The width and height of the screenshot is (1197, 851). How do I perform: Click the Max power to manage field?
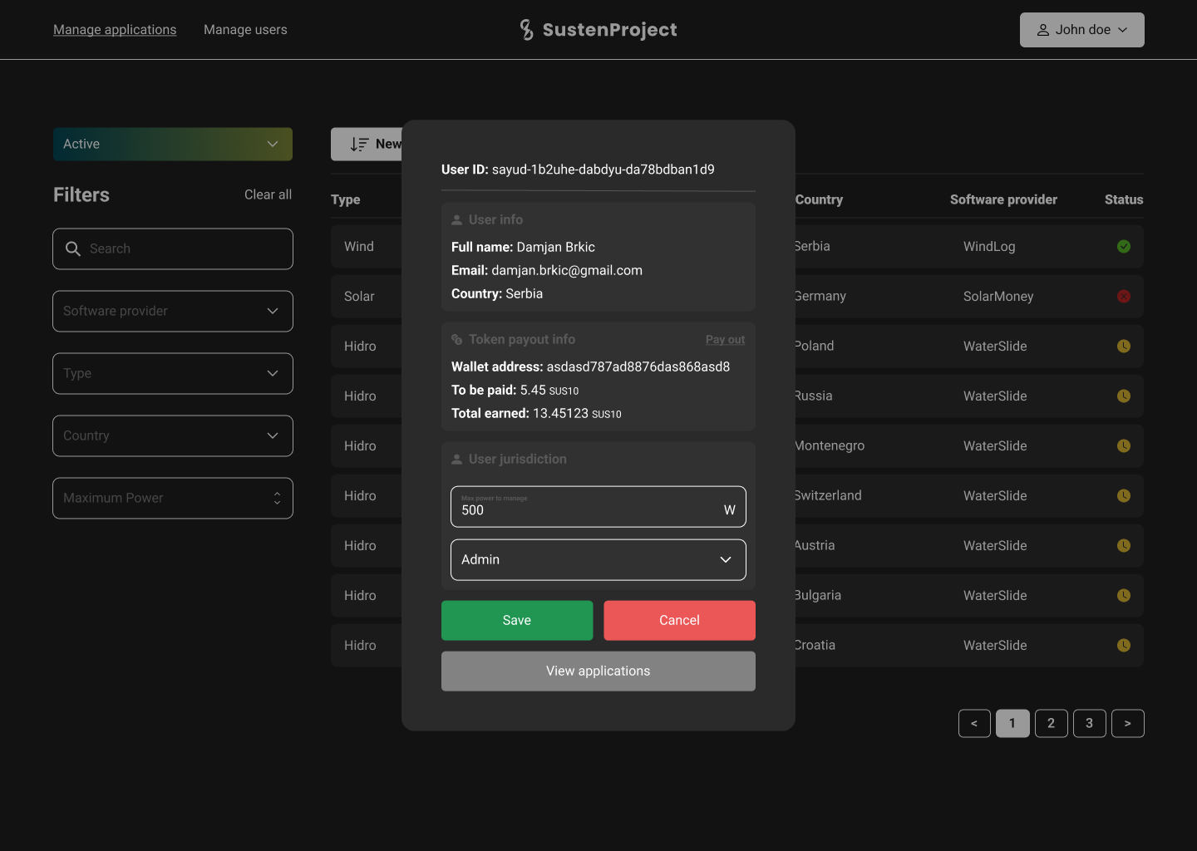(586, 508)
